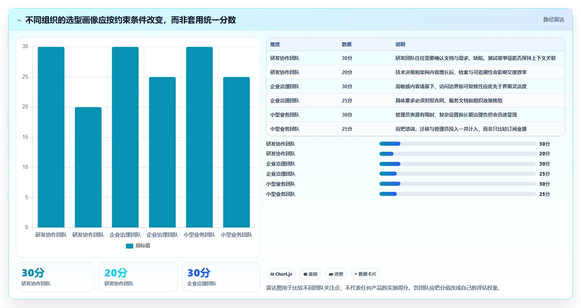Click the y-axis label 15

coord(25,137)
